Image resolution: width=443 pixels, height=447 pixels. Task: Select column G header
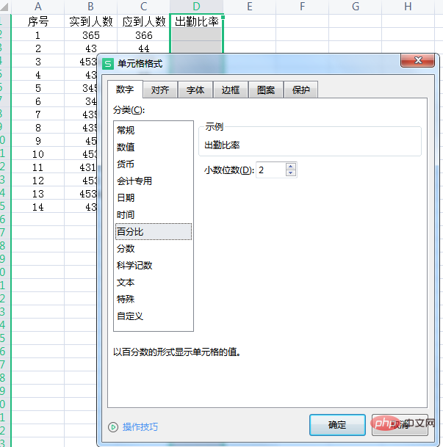[x=355, y=7]
